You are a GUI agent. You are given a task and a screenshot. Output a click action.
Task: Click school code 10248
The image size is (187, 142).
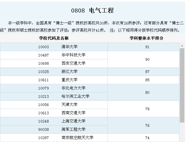[x=43, y=121]
